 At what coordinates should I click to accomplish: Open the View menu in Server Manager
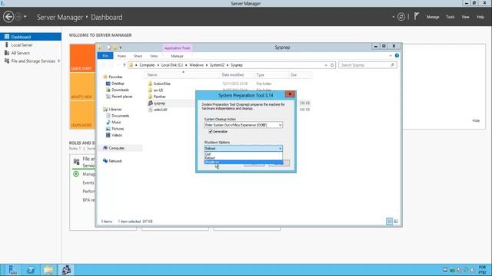465,17
